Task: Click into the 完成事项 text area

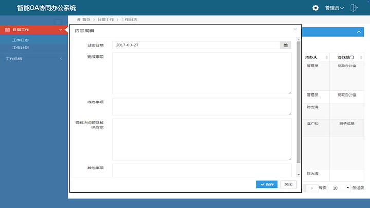Action: click(201, 73)
